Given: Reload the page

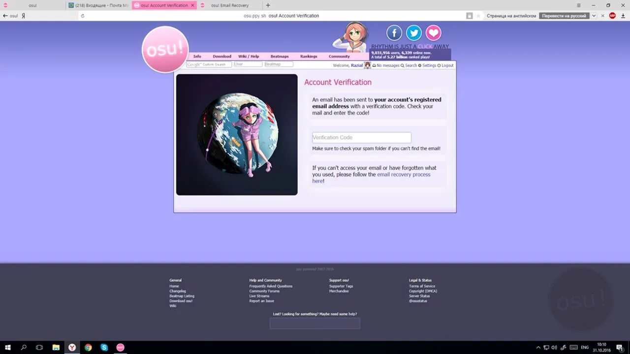Looking at the screenshot, I should click(x=83, y=16).
